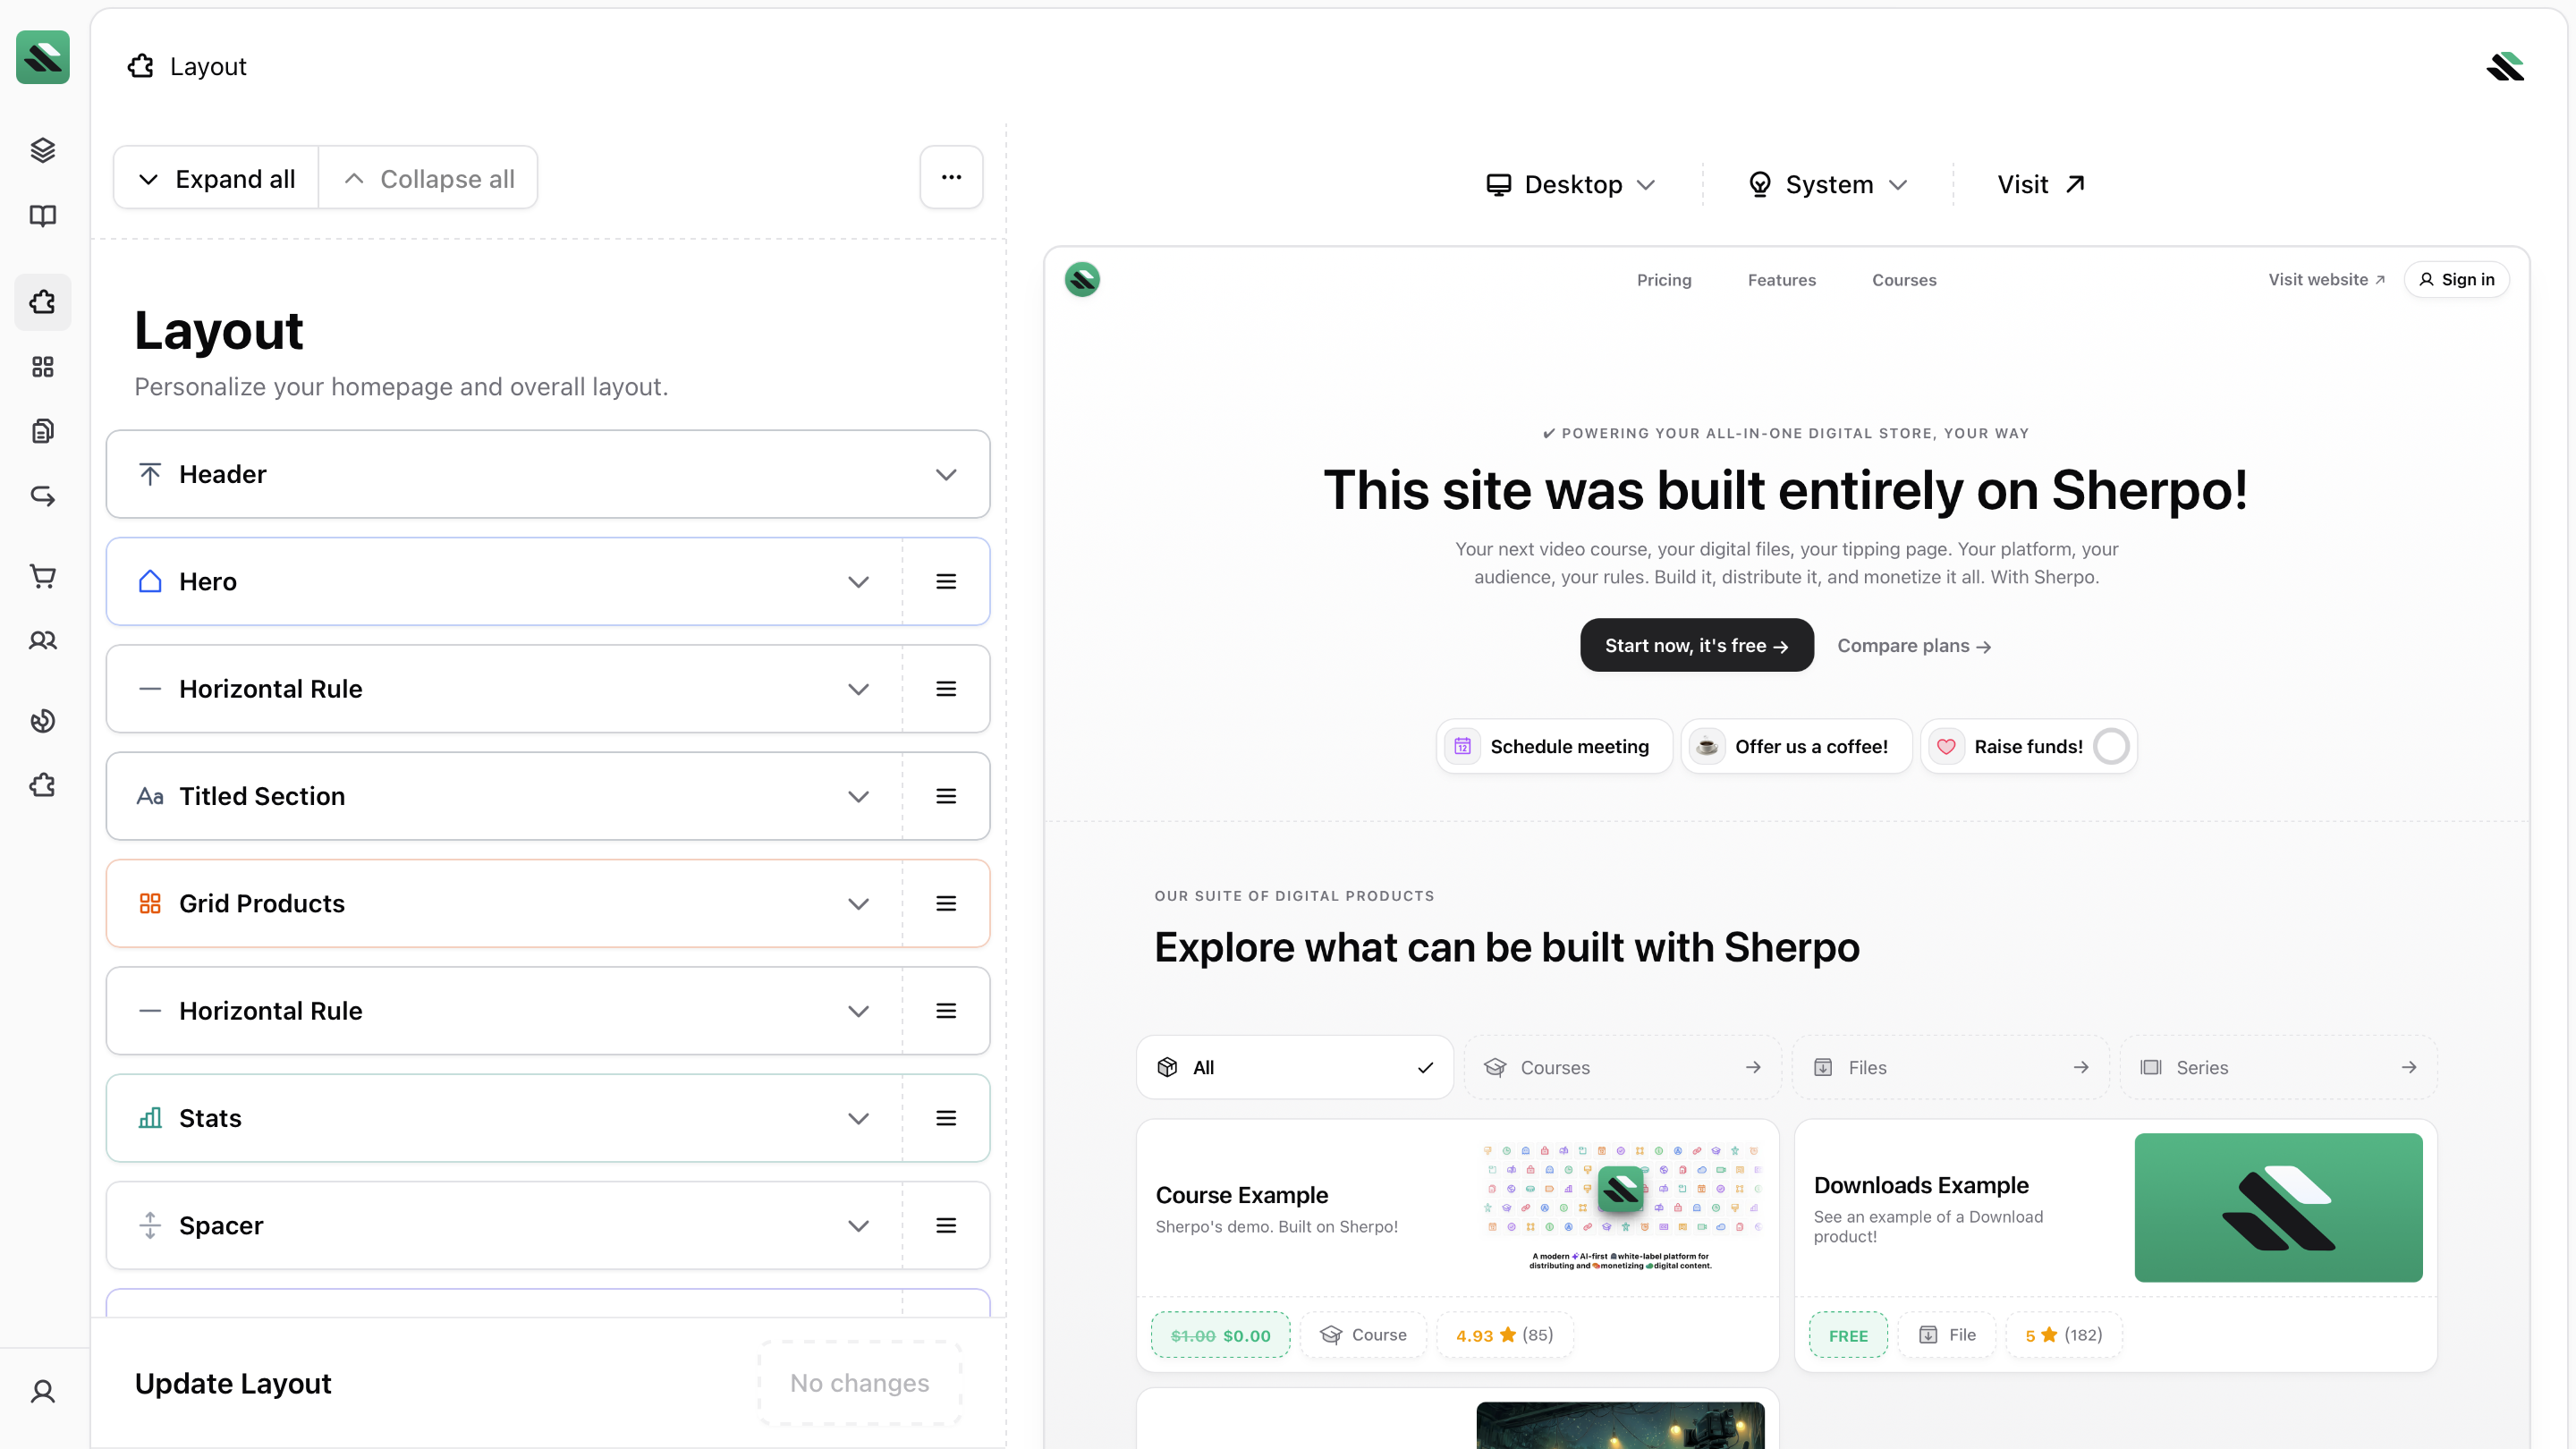Image resolution: width=2576 pixels, height=1449 pixels.
Task: Open the user profile icon at bottom
Action: point(42,1391)
